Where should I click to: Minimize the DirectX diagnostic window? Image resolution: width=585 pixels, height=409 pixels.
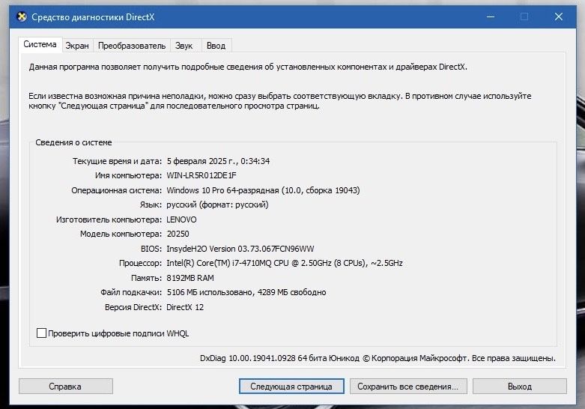(491, 16)
